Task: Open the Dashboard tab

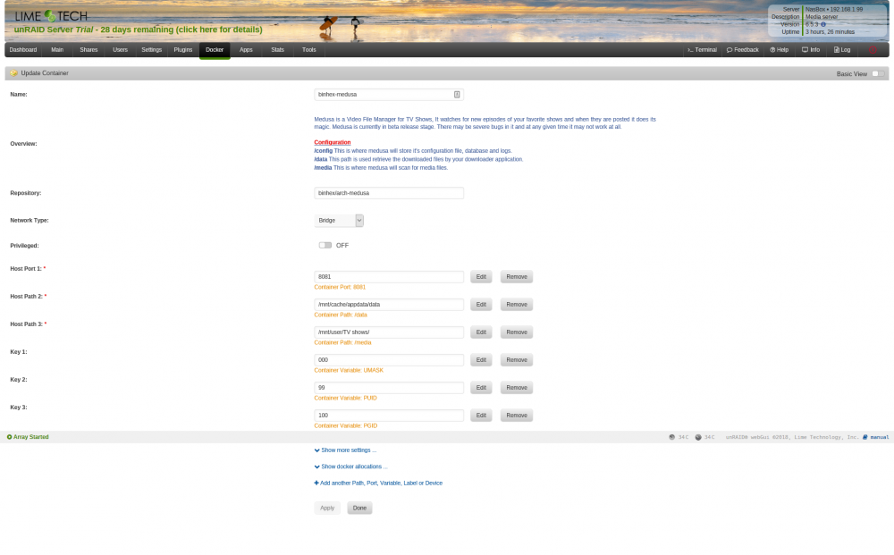Action: coord(23,50)
